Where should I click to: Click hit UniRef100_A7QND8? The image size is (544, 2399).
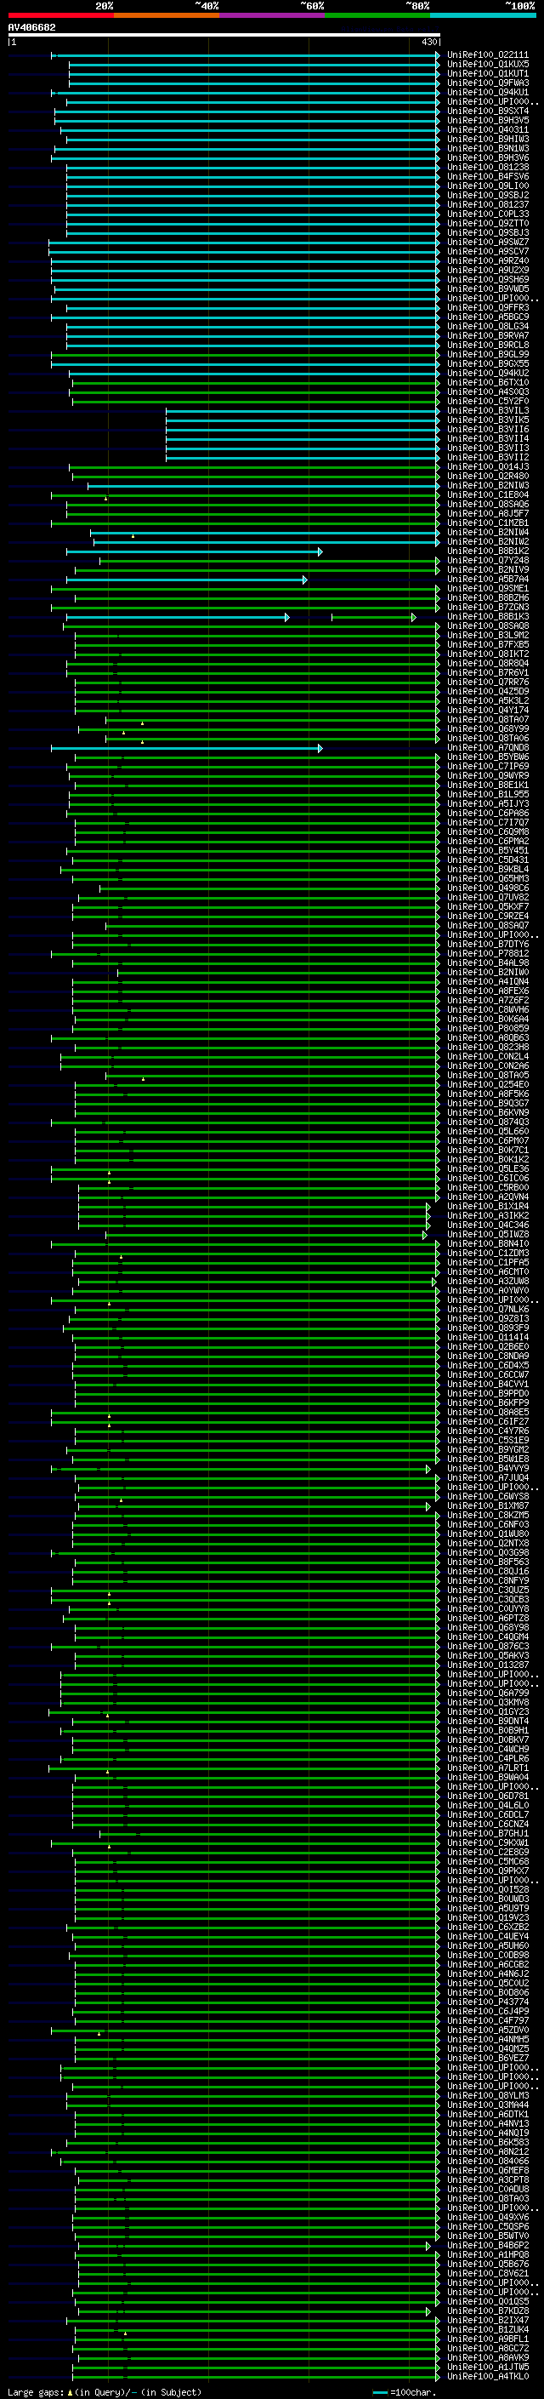pos(488,748)
